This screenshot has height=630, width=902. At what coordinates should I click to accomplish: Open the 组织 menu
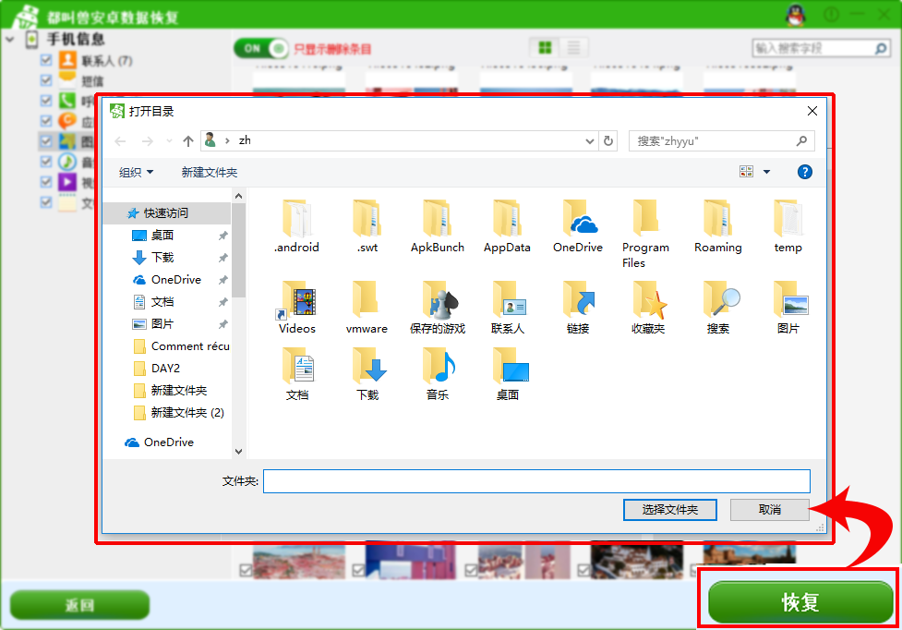point(137,172)
